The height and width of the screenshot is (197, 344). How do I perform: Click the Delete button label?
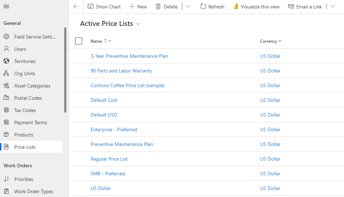coord(171,7)
